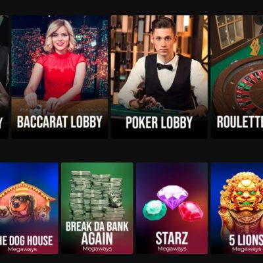Click the stack of cash icon
This screenshot has height=263, width=263.
97,195
